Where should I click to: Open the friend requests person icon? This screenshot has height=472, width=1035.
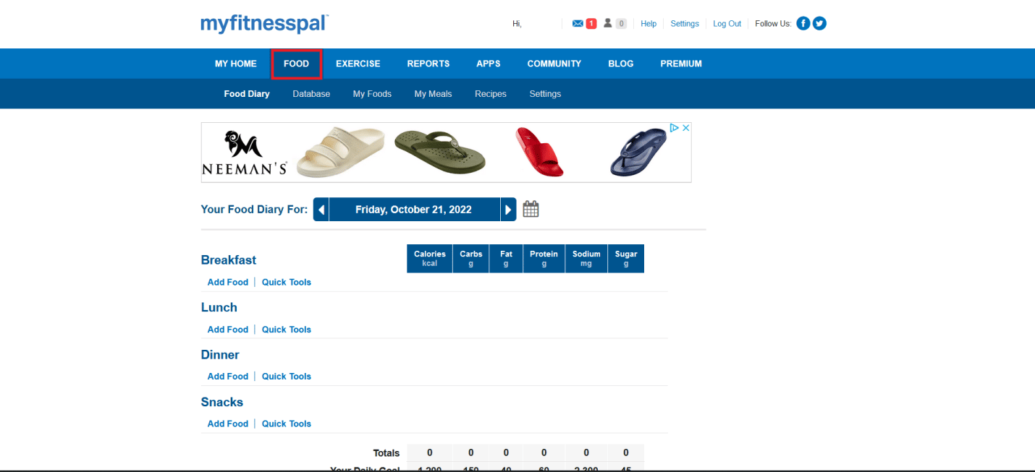point(608,23)
